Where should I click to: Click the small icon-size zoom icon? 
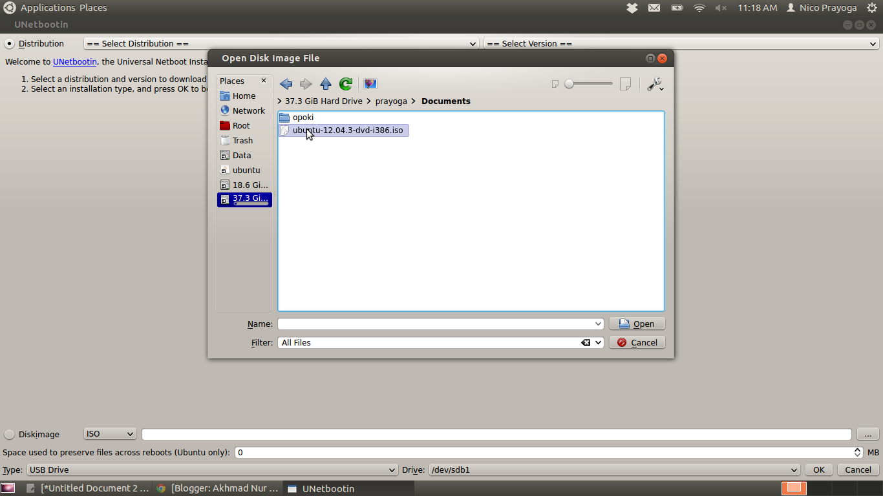(555, 84)
